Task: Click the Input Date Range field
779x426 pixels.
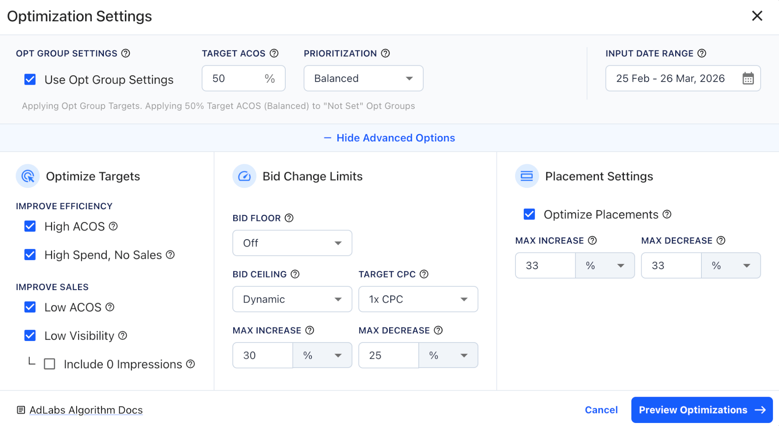Action: pos(683,78)
